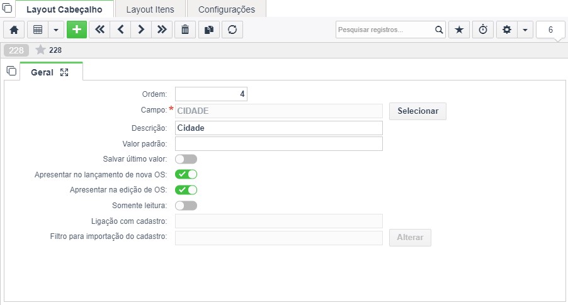Click the record counter showing 6
568x305 pixels.
(x=550, y=30)
